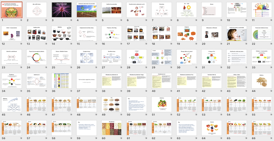274x141 pixels.
Task: Select slide 11 colorful food pyramid chart
Action: tap(261, 10)
